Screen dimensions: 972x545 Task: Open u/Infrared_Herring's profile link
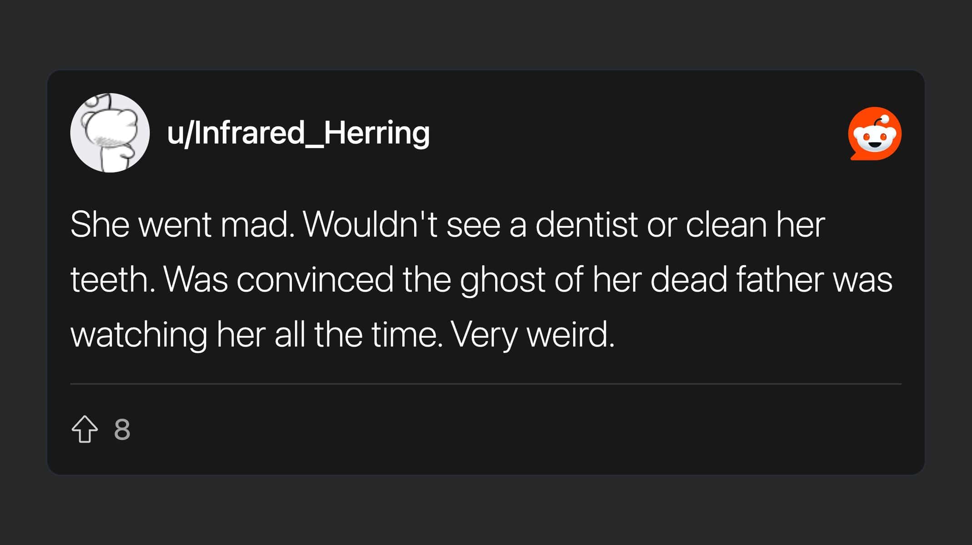(x=298, y=133)
